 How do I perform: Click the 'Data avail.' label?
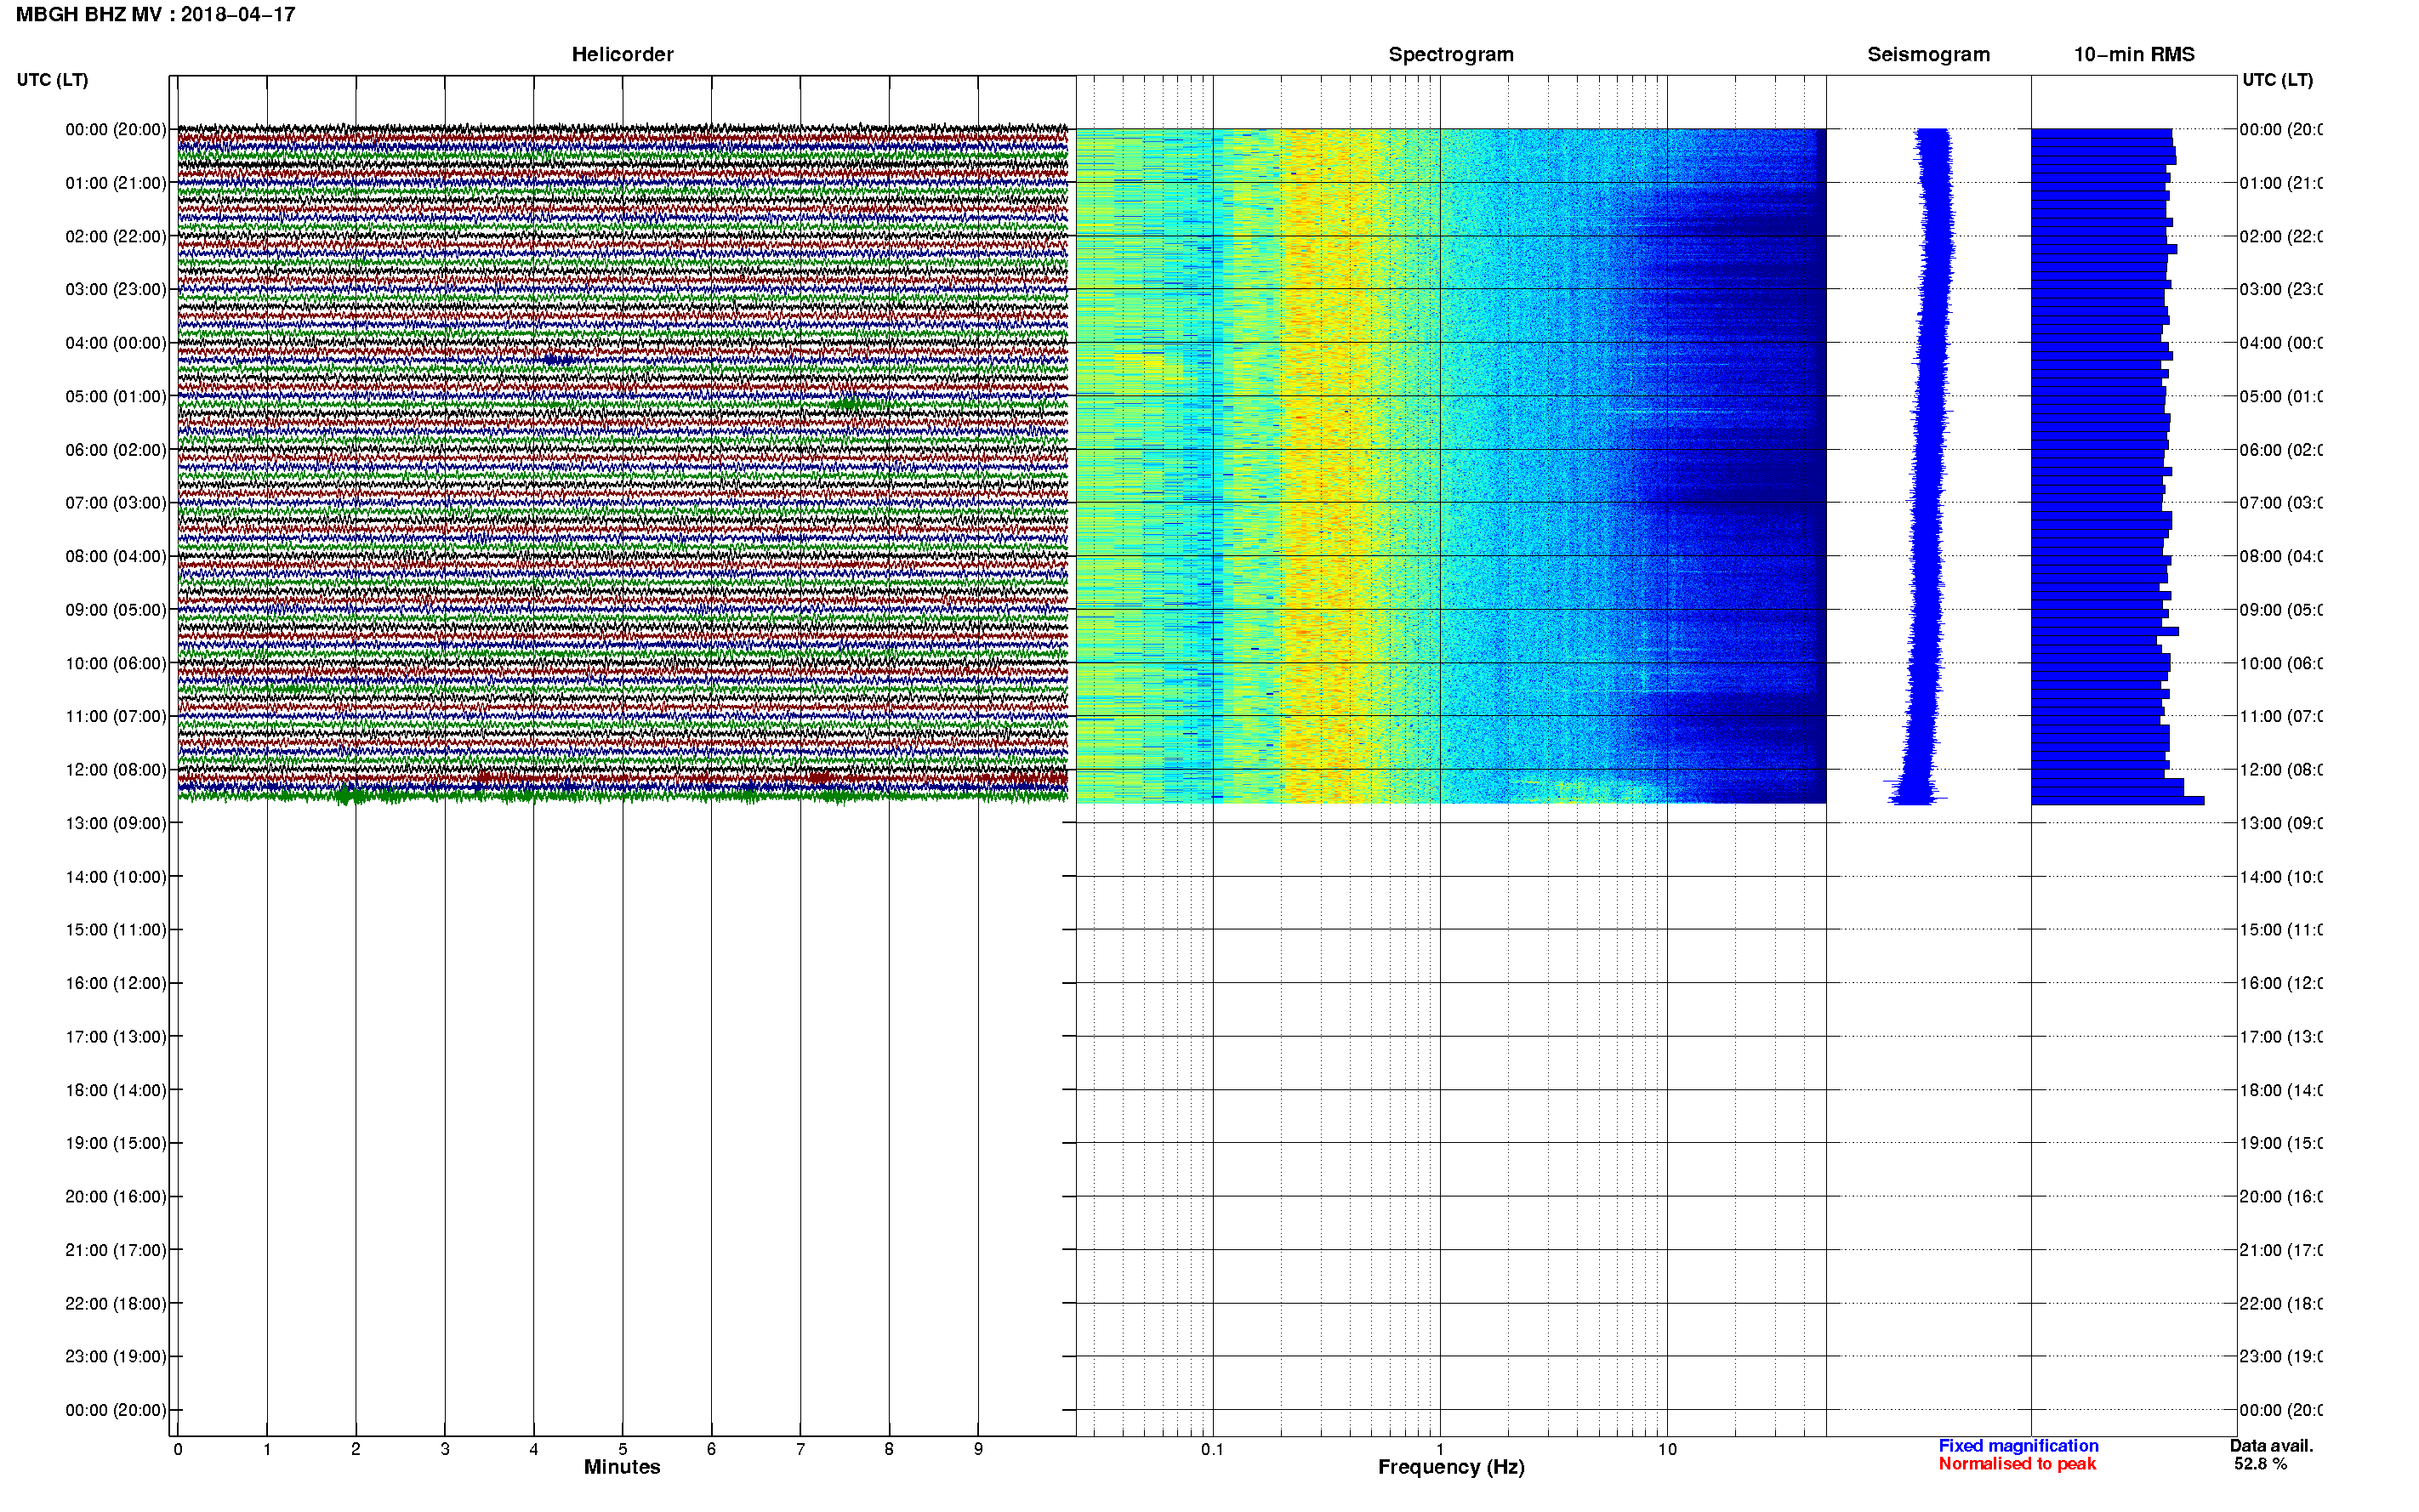pyautogui.click(x=2271, y=1446)
